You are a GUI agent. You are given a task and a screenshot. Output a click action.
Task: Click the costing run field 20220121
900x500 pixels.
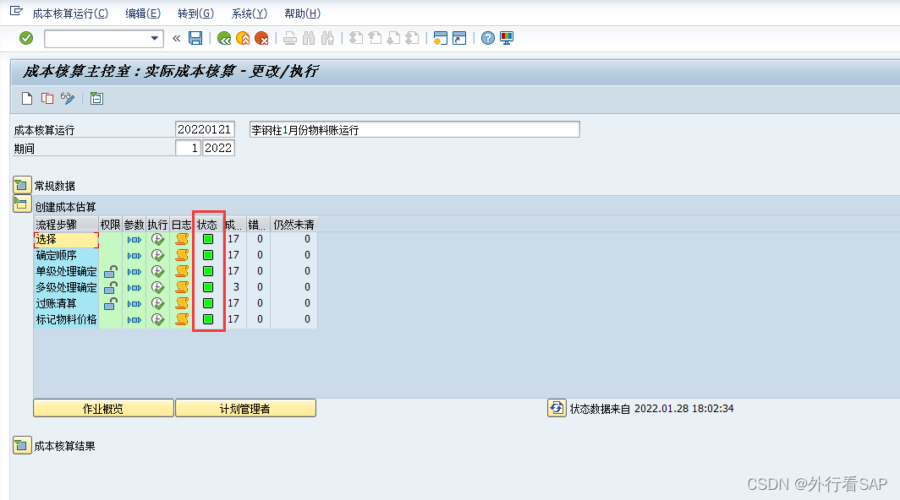coord(205,129)
